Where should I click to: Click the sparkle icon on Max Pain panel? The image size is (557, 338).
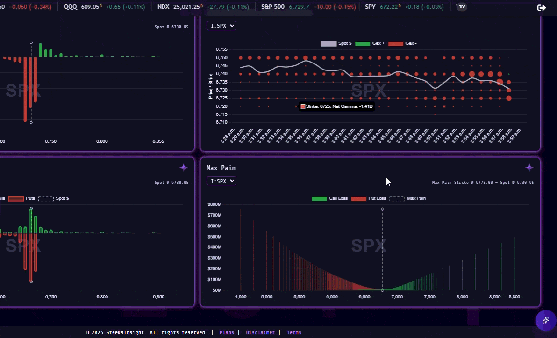[x=529, y=168]
